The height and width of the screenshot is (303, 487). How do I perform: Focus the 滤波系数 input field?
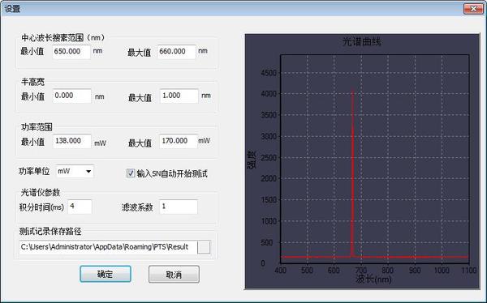click(179, 207)
